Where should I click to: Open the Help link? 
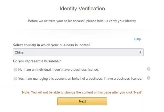[x=137, y=39]
